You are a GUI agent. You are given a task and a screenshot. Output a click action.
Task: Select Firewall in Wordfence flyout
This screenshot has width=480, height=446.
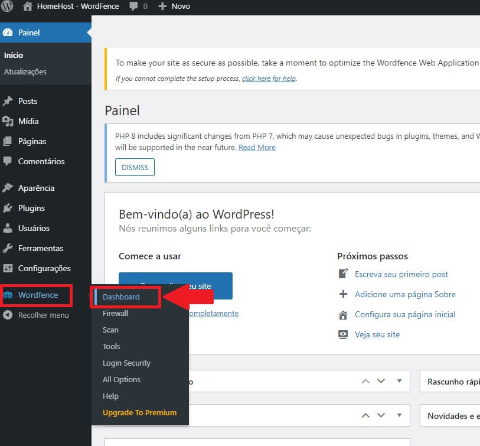[115, 313]
